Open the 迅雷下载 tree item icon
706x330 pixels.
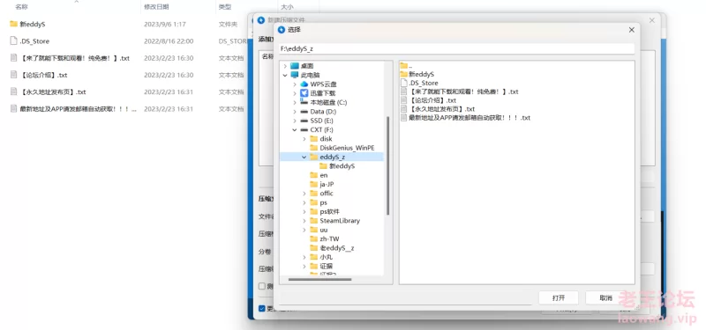tap(304, 93)
